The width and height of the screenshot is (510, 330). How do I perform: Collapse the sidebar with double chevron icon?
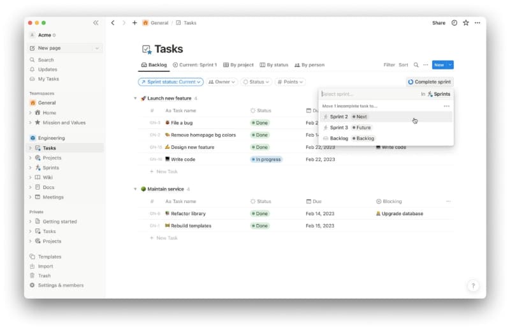[96, 22]
